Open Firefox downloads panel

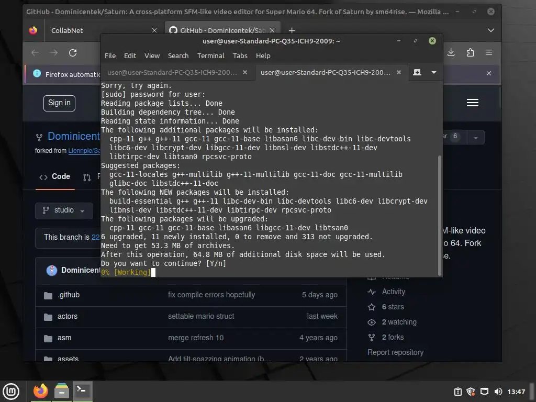coord(451,52)
